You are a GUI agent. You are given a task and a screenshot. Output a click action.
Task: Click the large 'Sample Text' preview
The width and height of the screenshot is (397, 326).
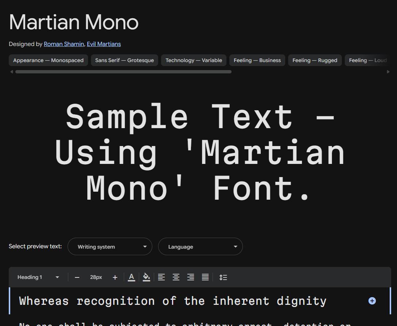[200, 152]
